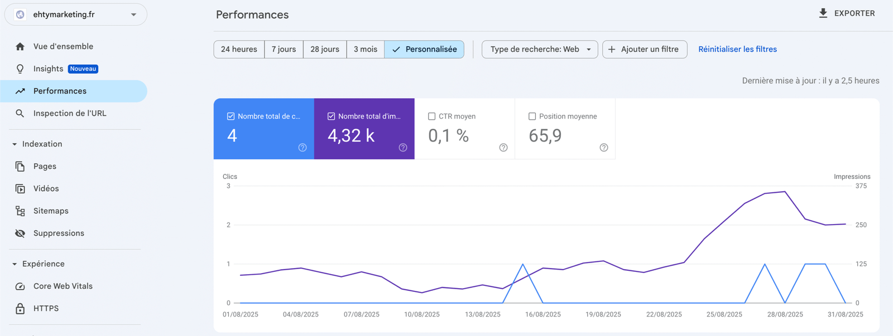The width and height of the screenshot is (893, 336).
Task: Open the Sitemaps icon in sidebar
Action: (x=20, y=211)
